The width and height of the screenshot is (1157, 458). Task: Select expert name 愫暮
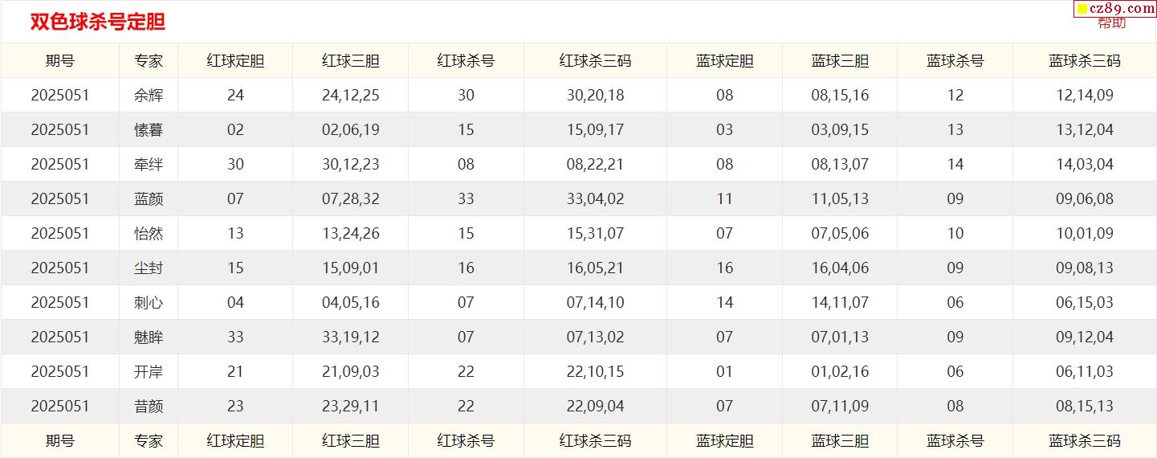pos(149,130)
